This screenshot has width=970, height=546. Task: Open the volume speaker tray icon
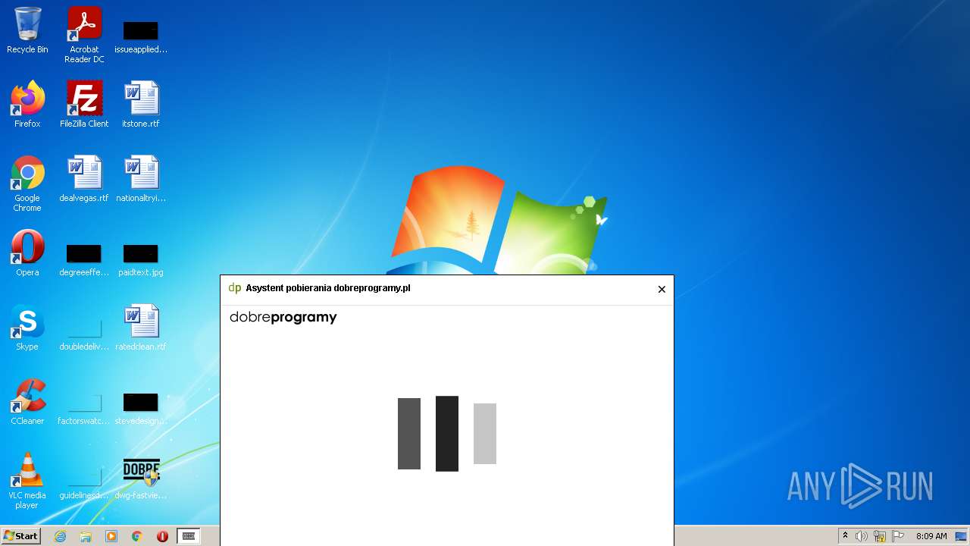click(x=862, y=536)
